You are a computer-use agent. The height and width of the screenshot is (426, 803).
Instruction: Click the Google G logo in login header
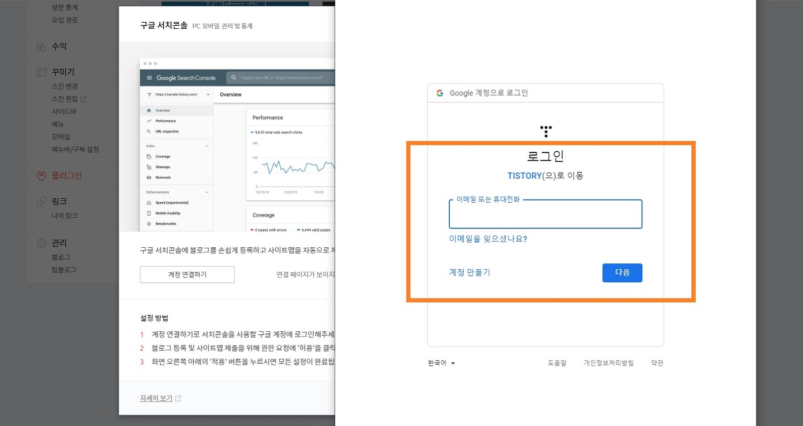coord(439,93)
